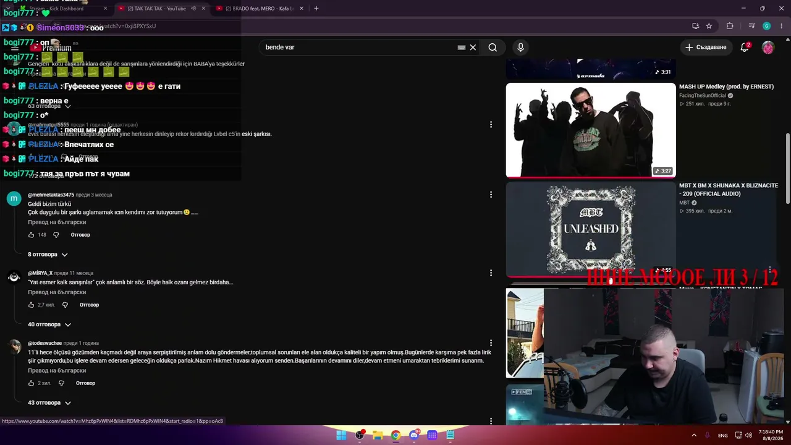791x445 pixels.
Task: Open a new browser tab
Action: tap(316, 9)
